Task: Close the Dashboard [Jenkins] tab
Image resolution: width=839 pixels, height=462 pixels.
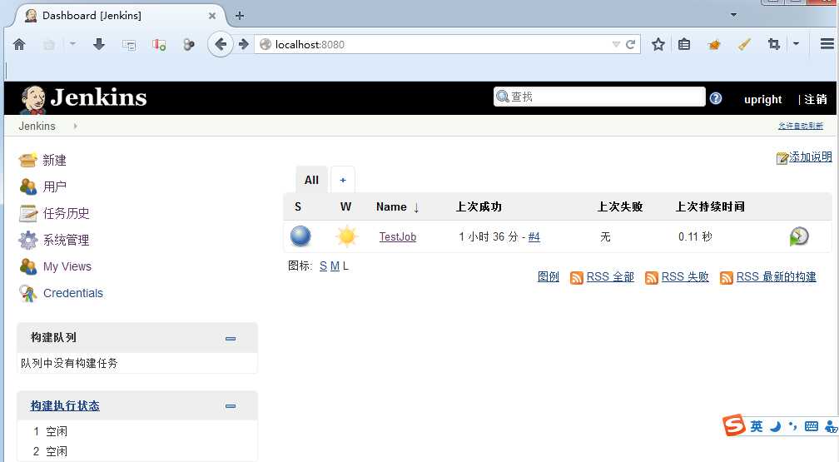Action: point(212,16)
